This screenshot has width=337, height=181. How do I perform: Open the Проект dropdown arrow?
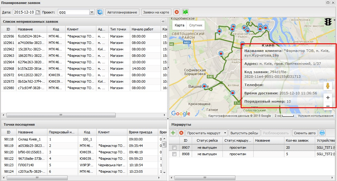92,12
